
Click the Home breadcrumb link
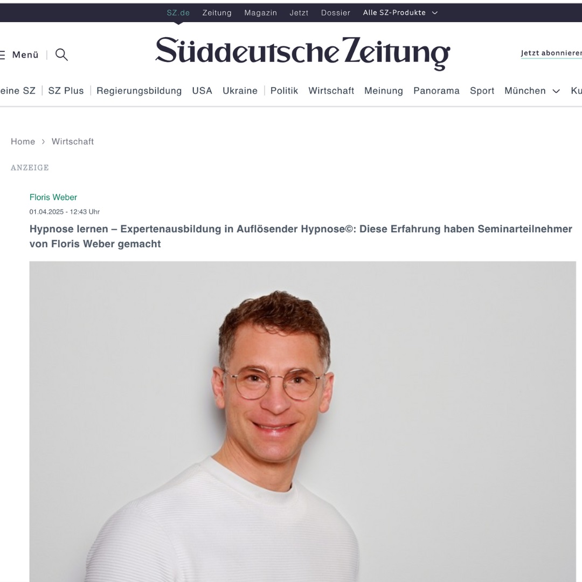23,141
